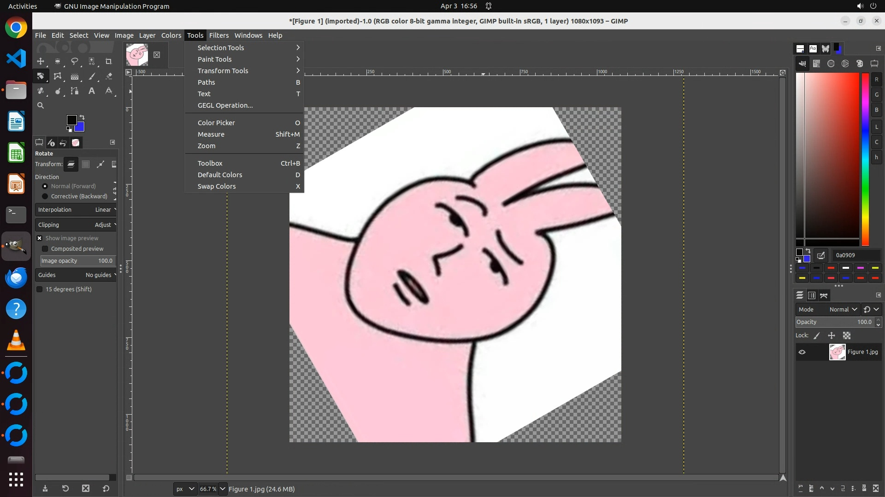Uncheck Show image preview
The width and height of the screenshot is (885, 497).
point(40,238)
